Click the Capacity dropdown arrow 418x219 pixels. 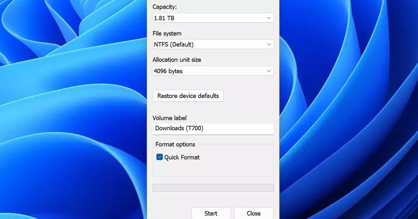click(268, 18)
